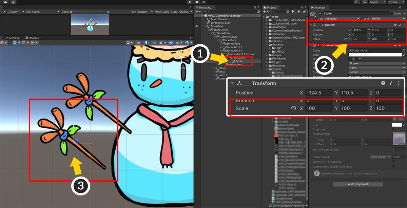Open the Unity version control icon

click(13, 2)
